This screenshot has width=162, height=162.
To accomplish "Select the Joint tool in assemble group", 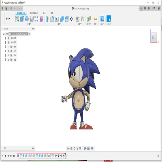I will pyautogui.click(x=83, y=19).
